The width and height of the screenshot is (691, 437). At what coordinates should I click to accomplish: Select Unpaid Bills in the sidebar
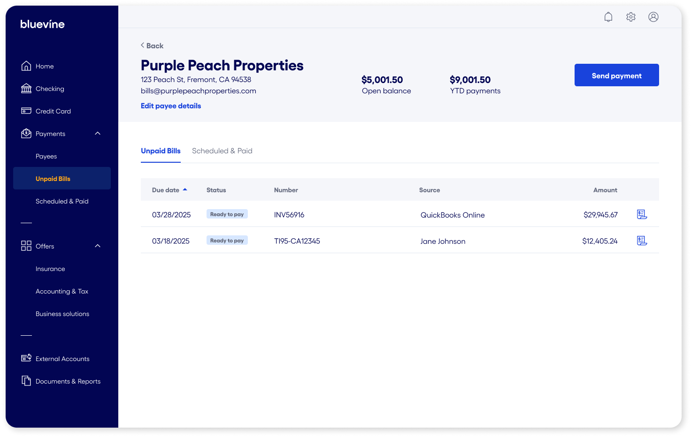click(53, 178)
